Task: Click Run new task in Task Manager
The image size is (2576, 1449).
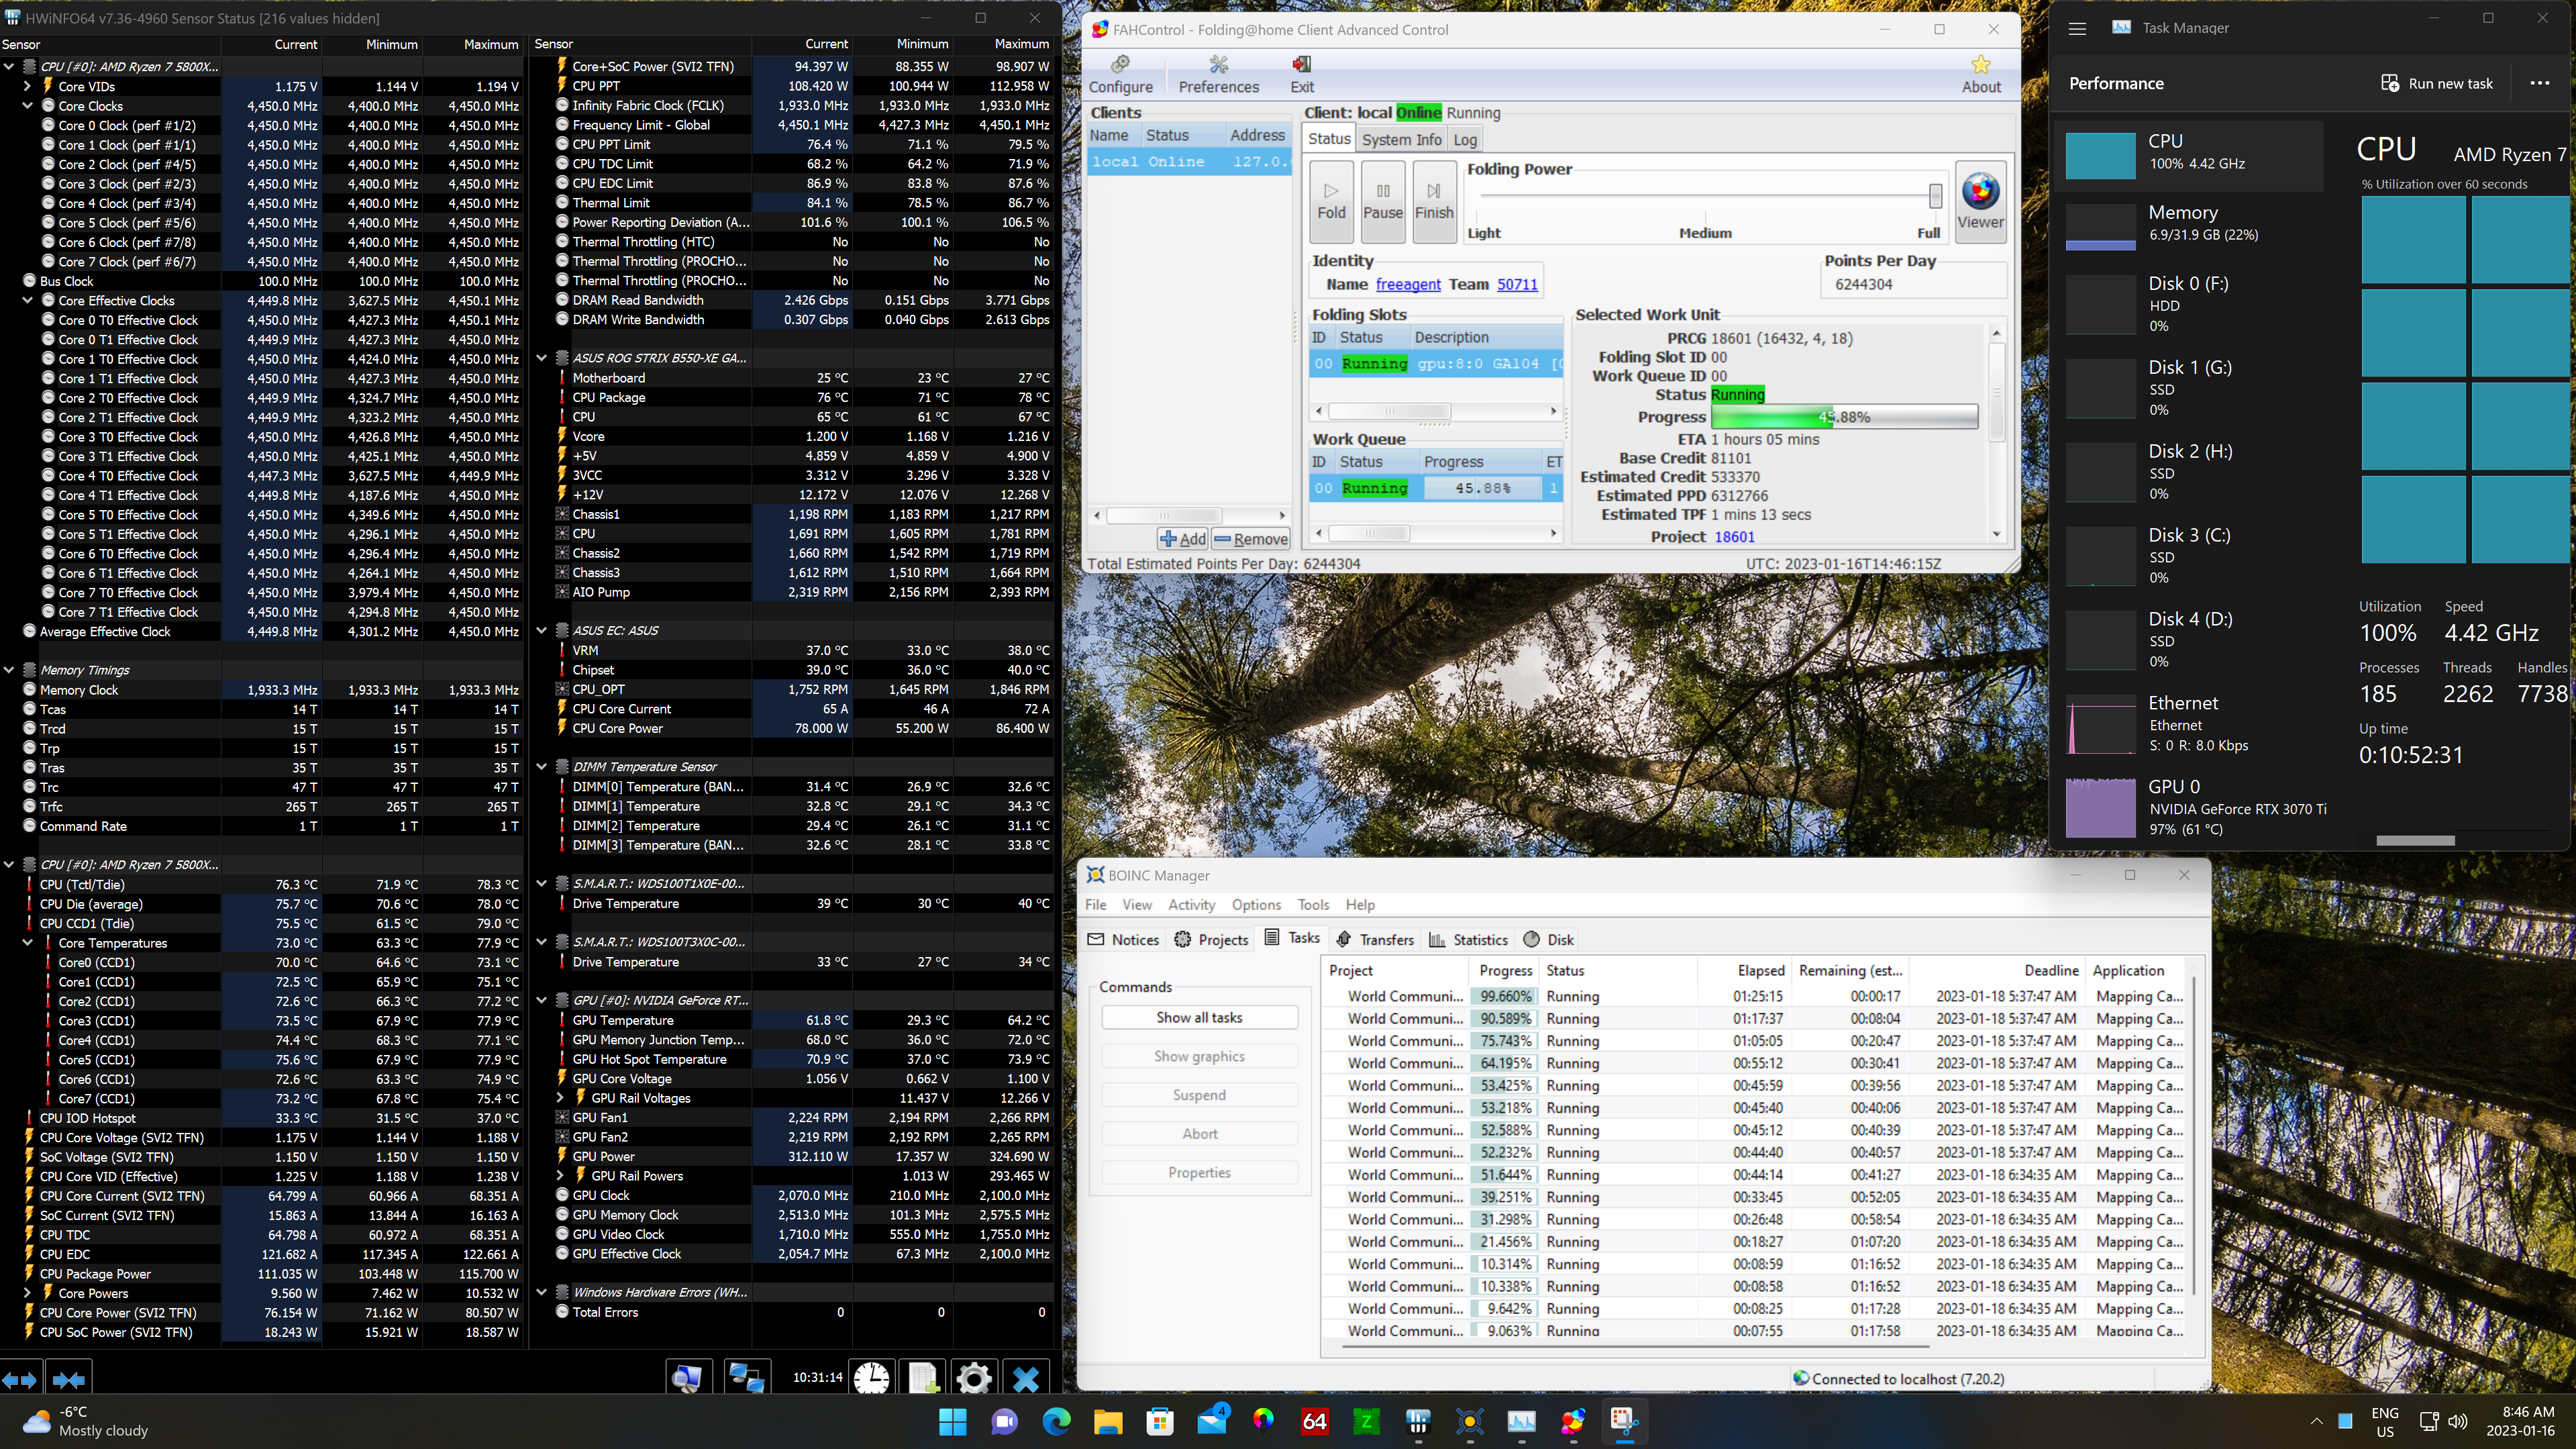Action: tap(2437, 83)
